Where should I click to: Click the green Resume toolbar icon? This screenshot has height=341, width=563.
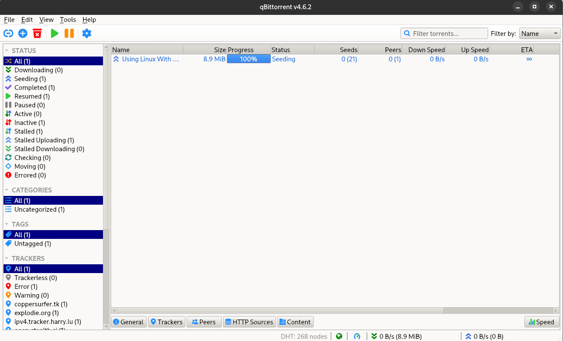pyautogui.click(x=54, y=33)
